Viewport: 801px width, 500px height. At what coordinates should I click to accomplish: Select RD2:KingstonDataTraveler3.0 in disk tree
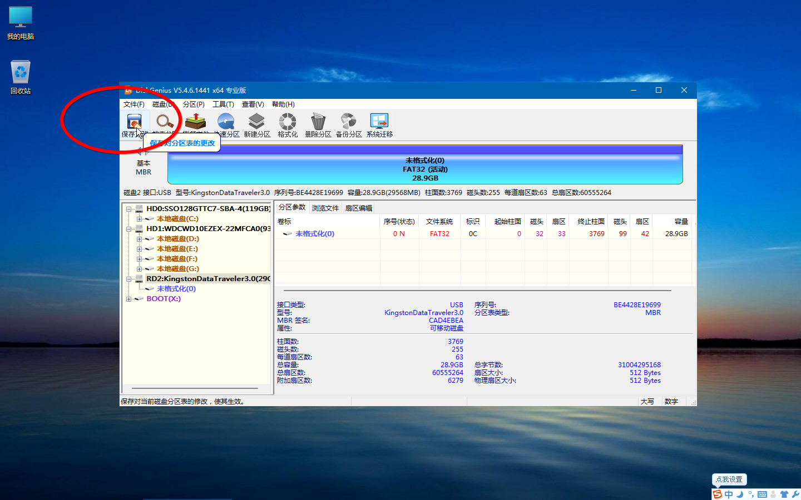[209, 279]
